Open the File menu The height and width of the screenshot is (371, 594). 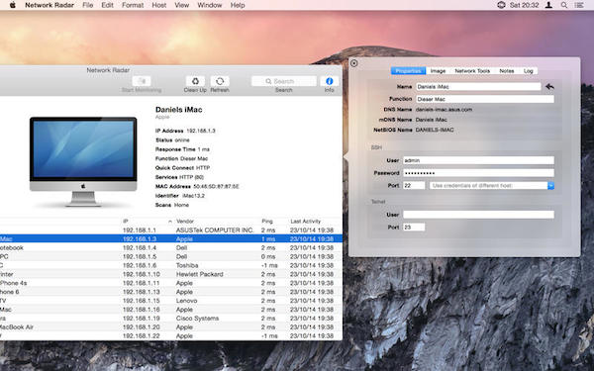tap(87, 5)
